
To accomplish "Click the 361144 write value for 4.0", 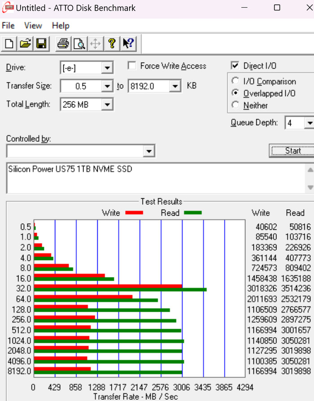I will (x=264, y=258).
